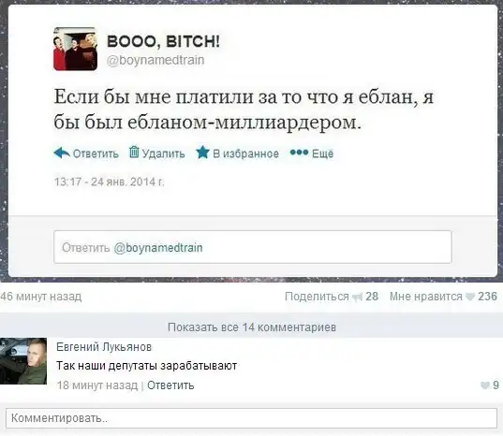Click Ответить under Евгений Лукьянов's comment
503x436 pixels.
click(x=170, y=385)
